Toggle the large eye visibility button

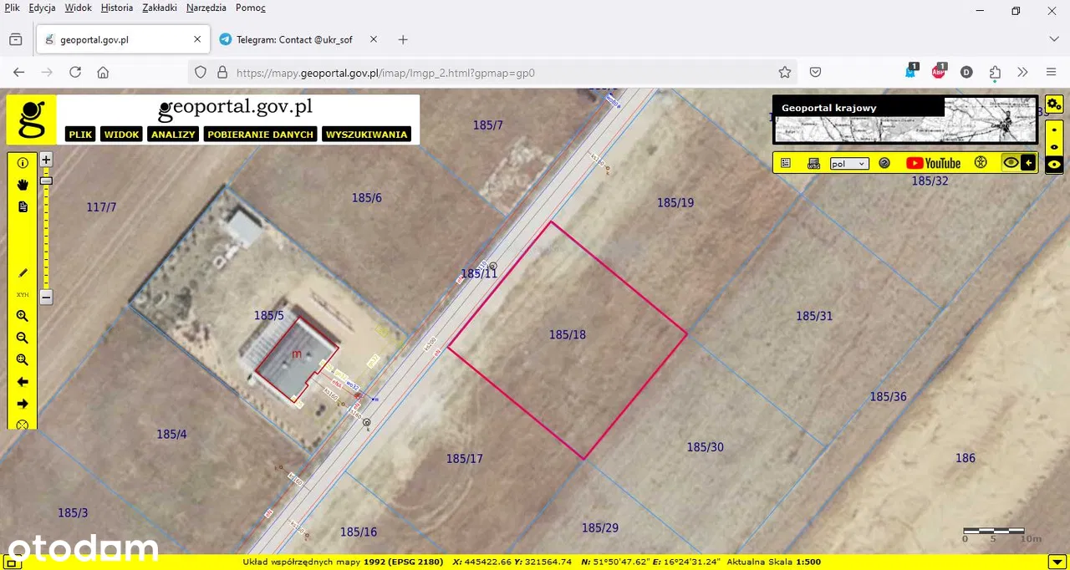[1011, 163]
